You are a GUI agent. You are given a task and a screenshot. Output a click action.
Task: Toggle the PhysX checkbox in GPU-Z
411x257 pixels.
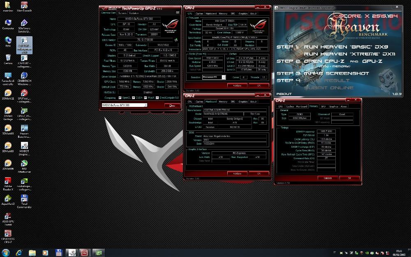(x=145, y=97)
